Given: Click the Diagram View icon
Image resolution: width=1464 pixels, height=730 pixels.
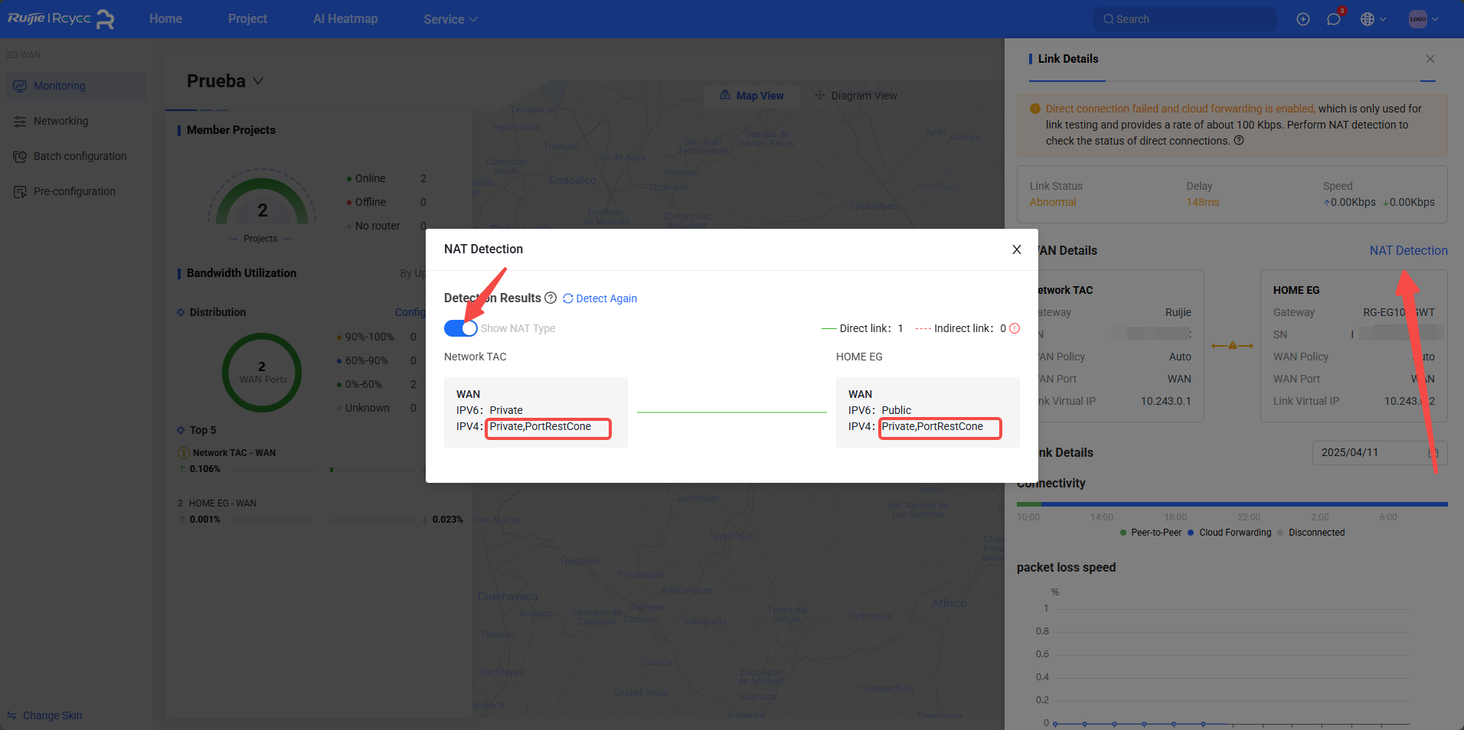Looking at the screenshot, I should coord(820,95).
